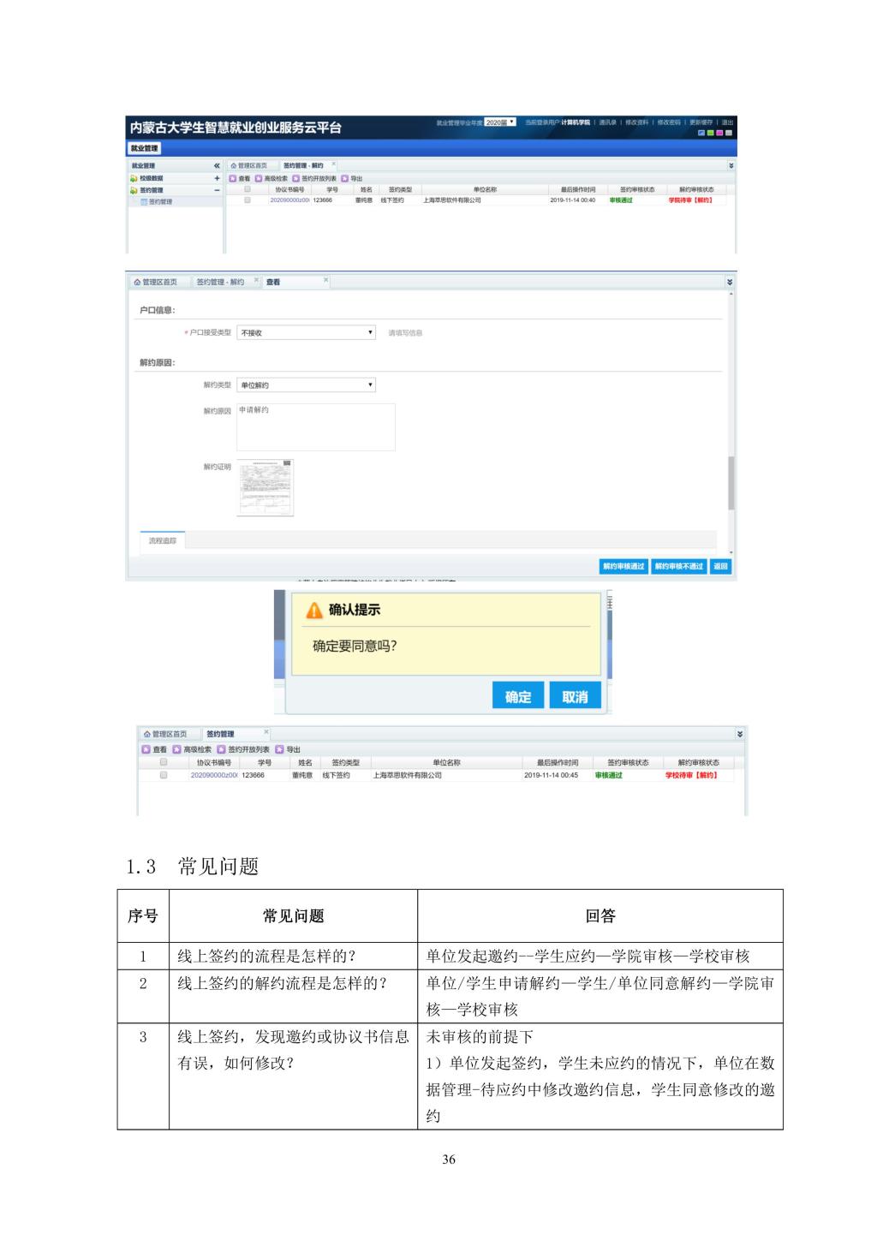
Task: Click the 查看 view icon in top toolbar
Action: [x=232, y=178]
